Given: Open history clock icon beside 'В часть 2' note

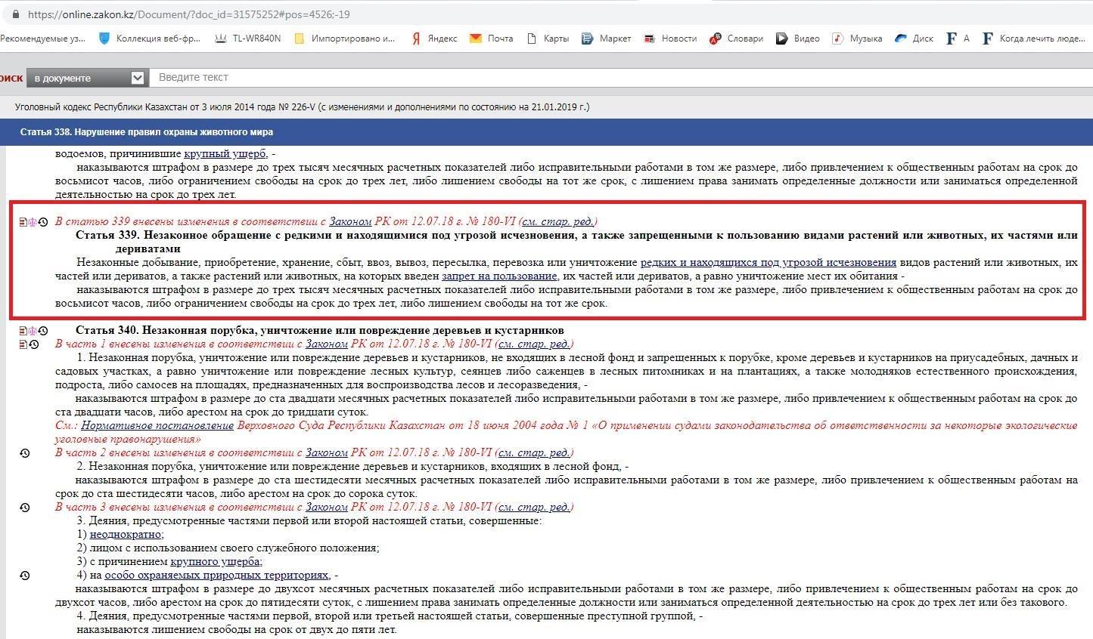Looking at the screenshot, I should click(x=24, y=453).
